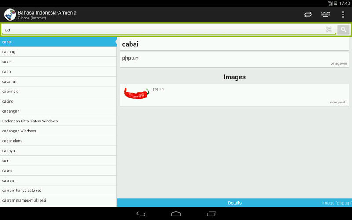Choose 'Cadangan Citra Sistem Windows' entry

click(x=59, y=121)
